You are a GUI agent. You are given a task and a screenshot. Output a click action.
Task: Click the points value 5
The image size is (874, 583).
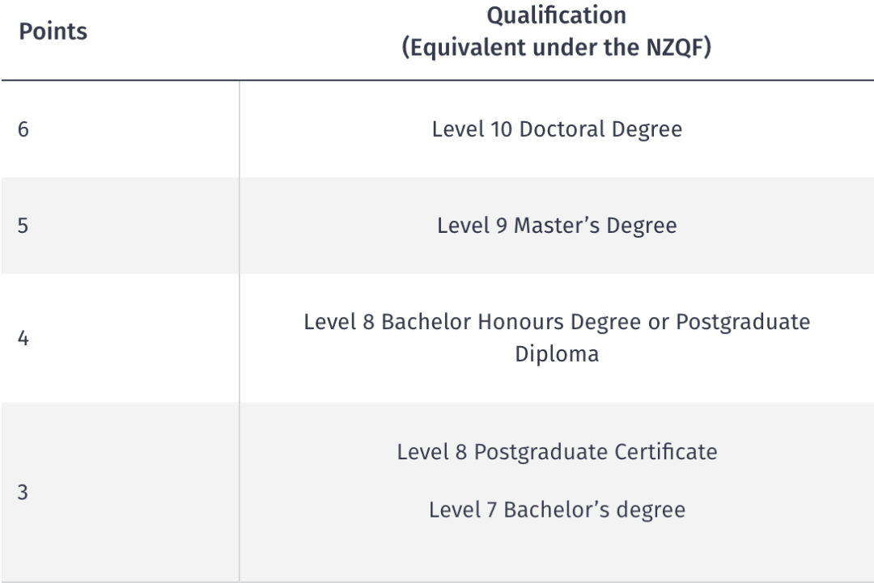click(x=23, y=226)
